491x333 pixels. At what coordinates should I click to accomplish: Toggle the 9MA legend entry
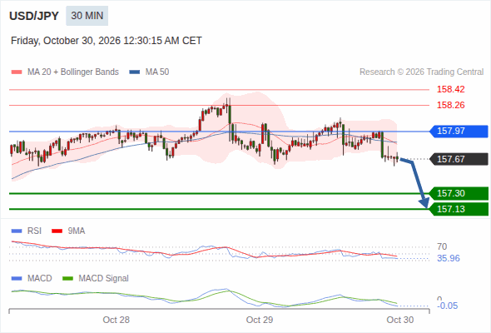(x=68, y=231)
